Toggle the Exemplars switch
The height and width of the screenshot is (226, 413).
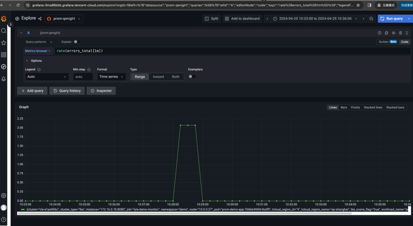(192, 76)
